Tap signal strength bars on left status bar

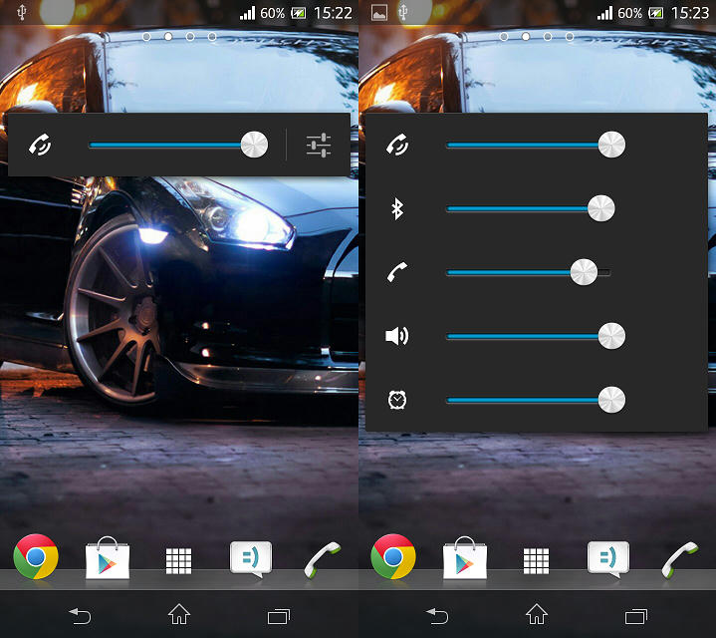[247, 13]
